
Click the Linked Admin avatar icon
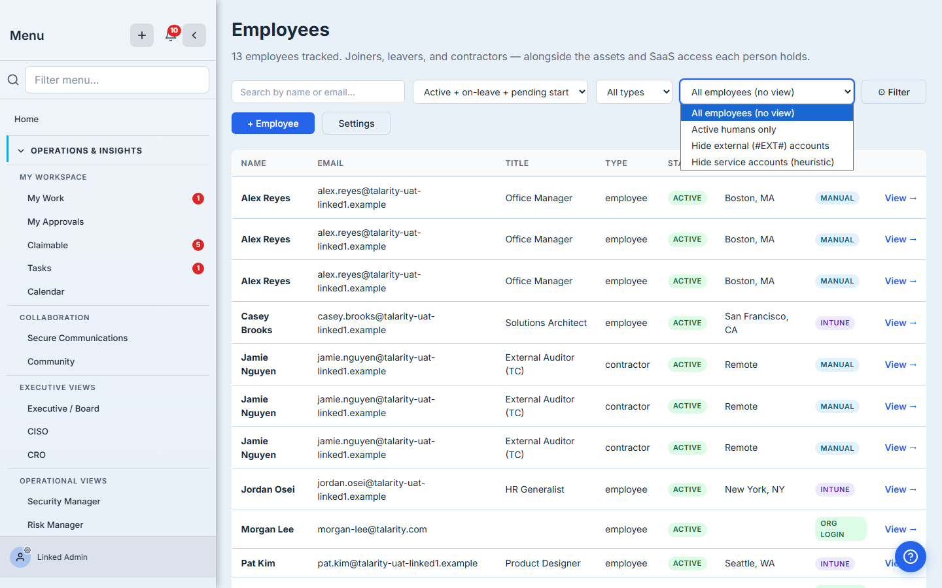pyautogui.click(x=20, y=557)
